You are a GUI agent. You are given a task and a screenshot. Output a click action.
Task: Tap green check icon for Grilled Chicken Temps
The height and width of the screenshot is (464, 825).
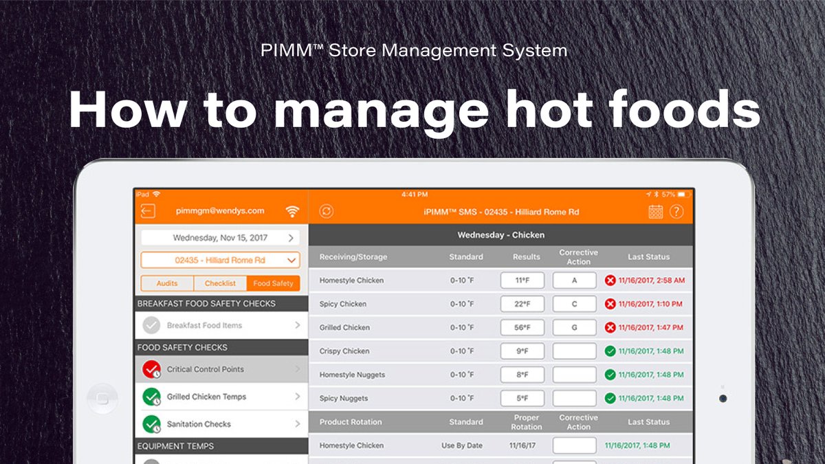[151, 397]
